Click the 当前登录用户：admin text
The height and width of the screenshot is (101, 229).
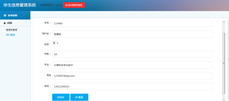[x=51, y=5]
